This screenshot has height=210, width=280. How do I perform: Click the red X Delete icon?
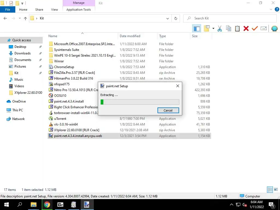[246, 28]
